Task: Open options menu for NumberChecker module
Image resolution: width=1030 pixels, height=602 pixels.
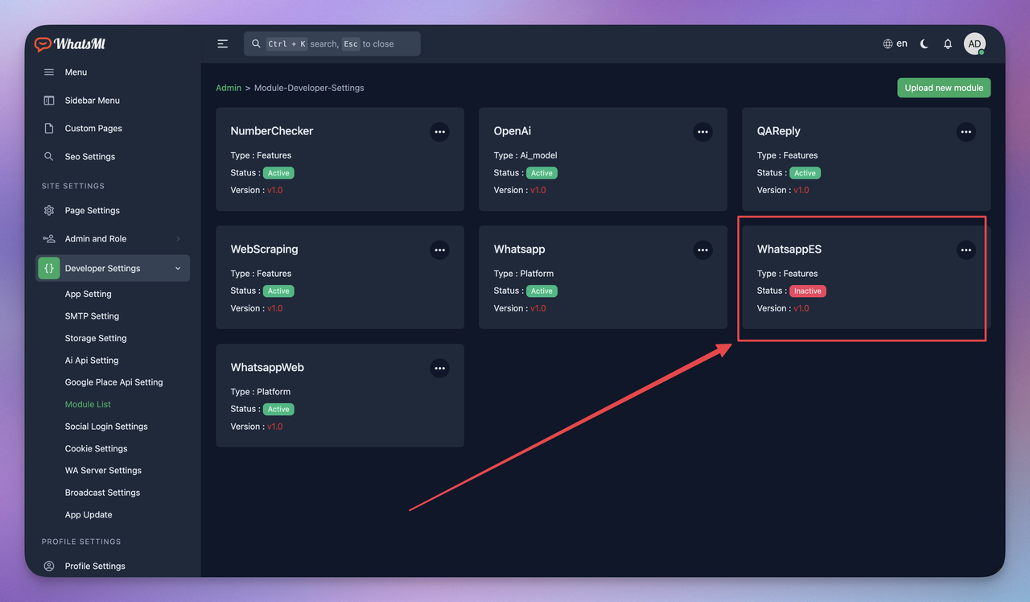Action: pyautogui.click(x=439, y=132)
